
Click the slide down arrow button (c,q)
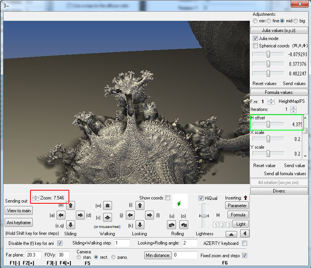click(x=70, y=225)
